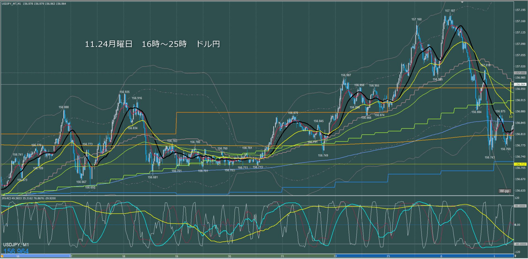
Task: Click the USDJPY_MT,M1 chart header text
Action: tap(12, 4)
